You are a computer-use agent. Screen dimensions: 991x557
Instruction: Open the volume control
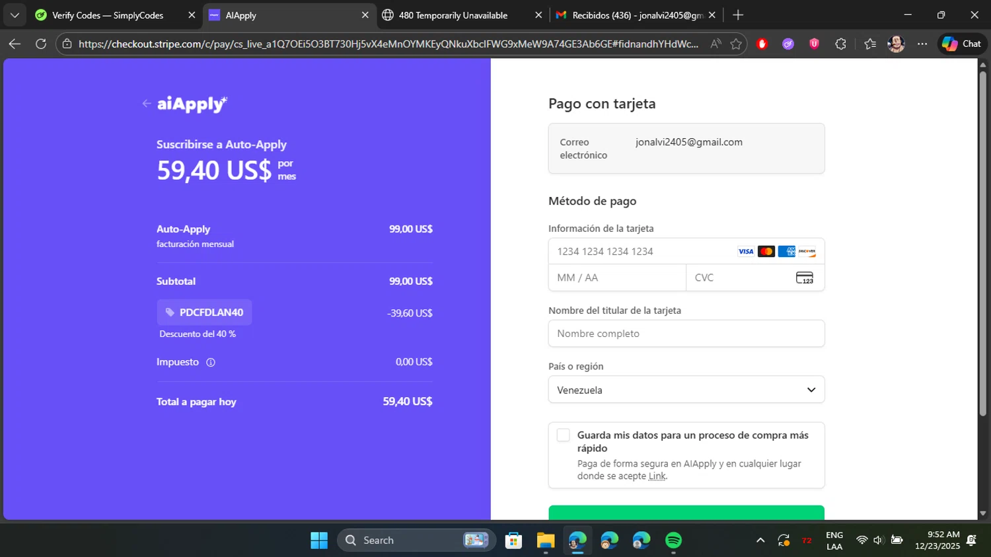(879, 540)
